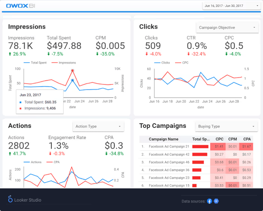Select the Facebook Ad Campaign 36 row
This screenshot has width=263, height=211.
pos(196,170)
